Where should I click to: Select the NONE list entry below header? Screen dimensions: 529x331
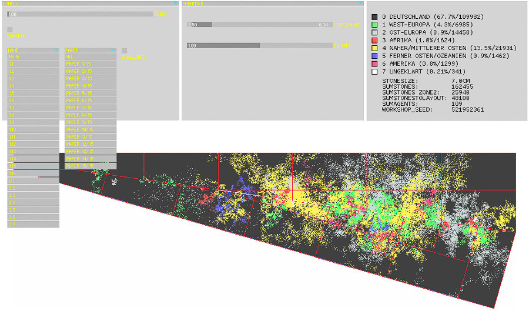tap(33, 56)
